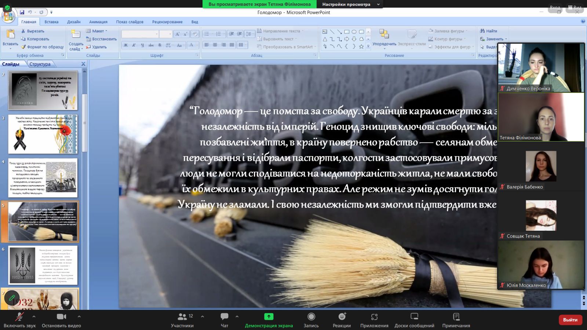Select slide 6 thumbnail with 1932-1933
Image resolution: width=587 pixels, height=330 pixels.
43,265
